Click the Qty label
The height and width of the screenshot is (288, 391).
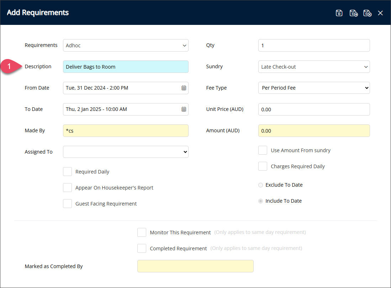coord(210,45)
